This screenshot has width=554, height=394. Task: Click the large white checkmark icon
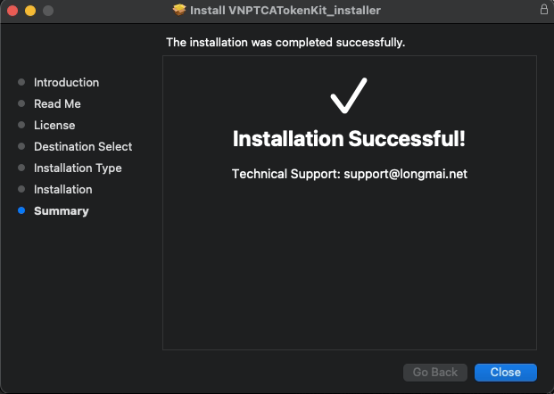pyautogui.click(x=349, y=96)
